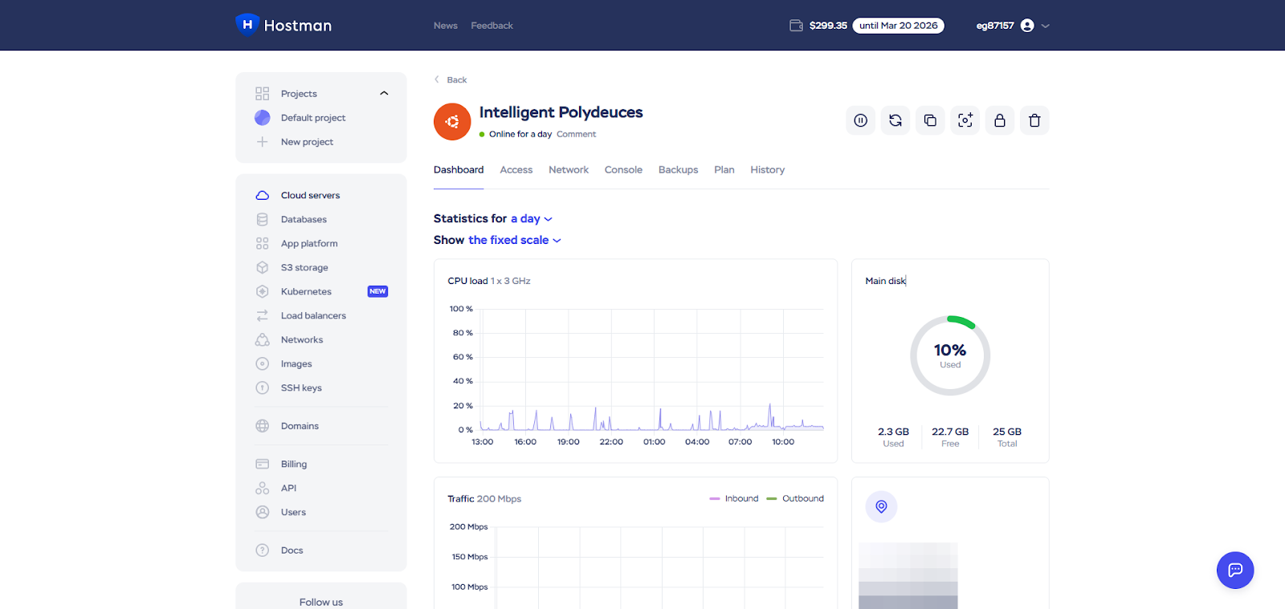Click the Kubernetes NEW badge

(x=377, y=292)
